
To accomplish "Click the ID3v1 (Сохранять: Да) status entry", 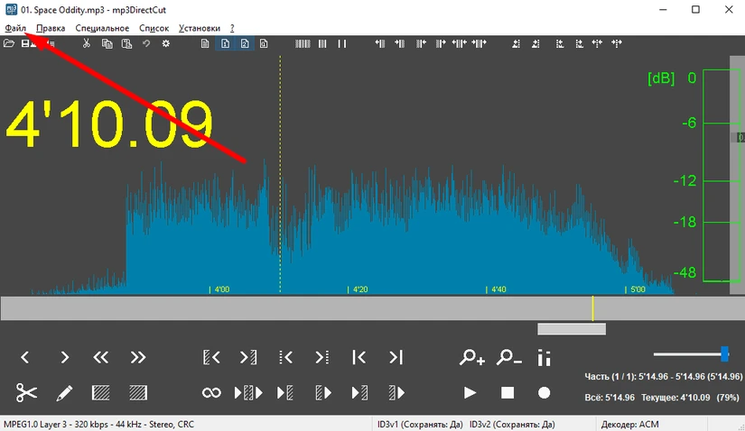I will 420,424.
